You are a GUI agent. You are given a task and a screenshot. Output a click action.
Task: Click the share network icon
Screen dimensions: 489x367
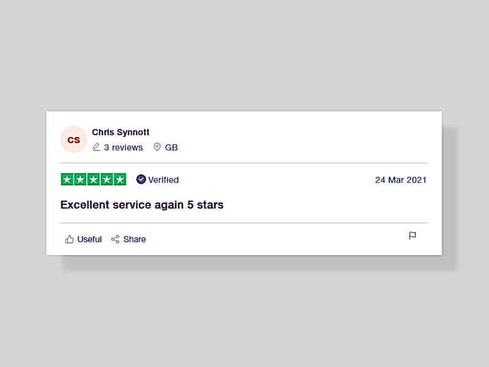[116, 239]
